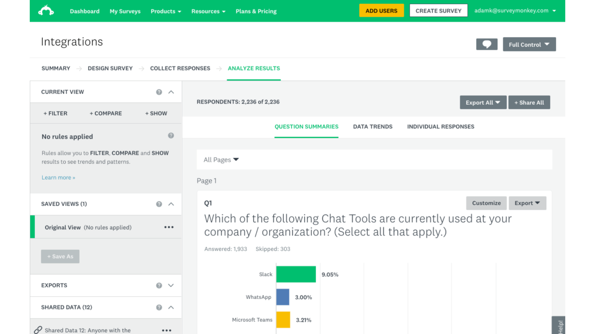Click the Learn more link
This screenshot has width=595, height=334.
tap(59, 177)
